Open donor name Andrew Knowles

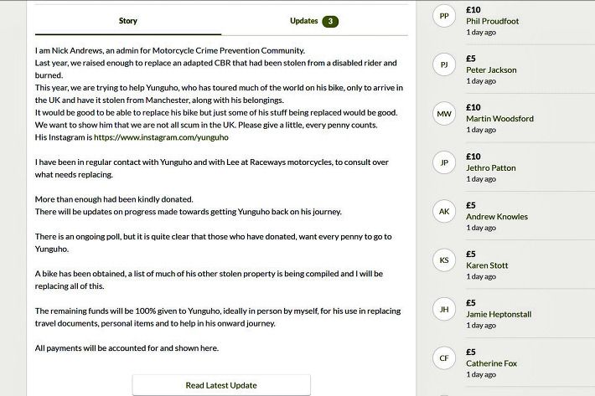pos(497,216)
